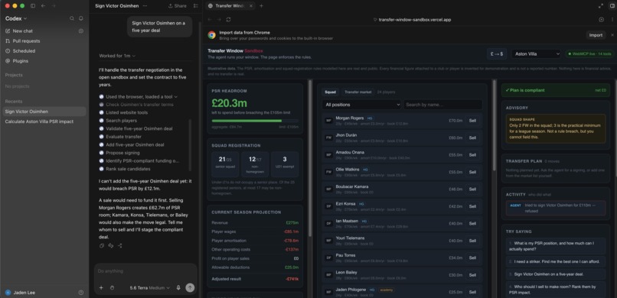This screenshot has height=298, width=617.
Task: Open a new browser tab
Action: (x=261, y=6)
